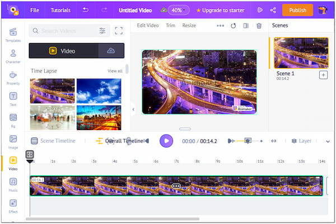Click the flip/mirror icon
This screenshot has width=336, height=224.
click(x=246, y=26)
